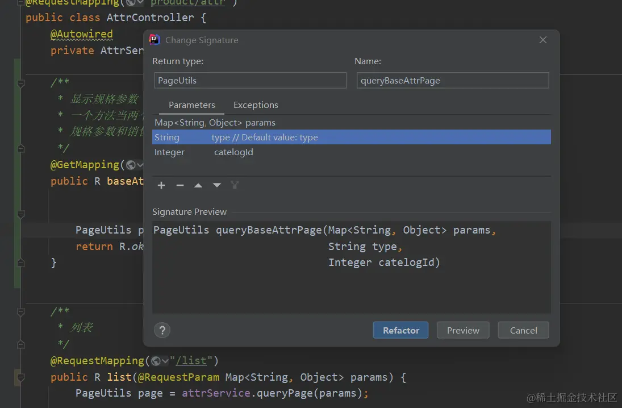Open globe dropdown next to class @RequestMapping
The width and height of the screenshot is (622, 408).
pyautogui.click(x=135, y=2)
